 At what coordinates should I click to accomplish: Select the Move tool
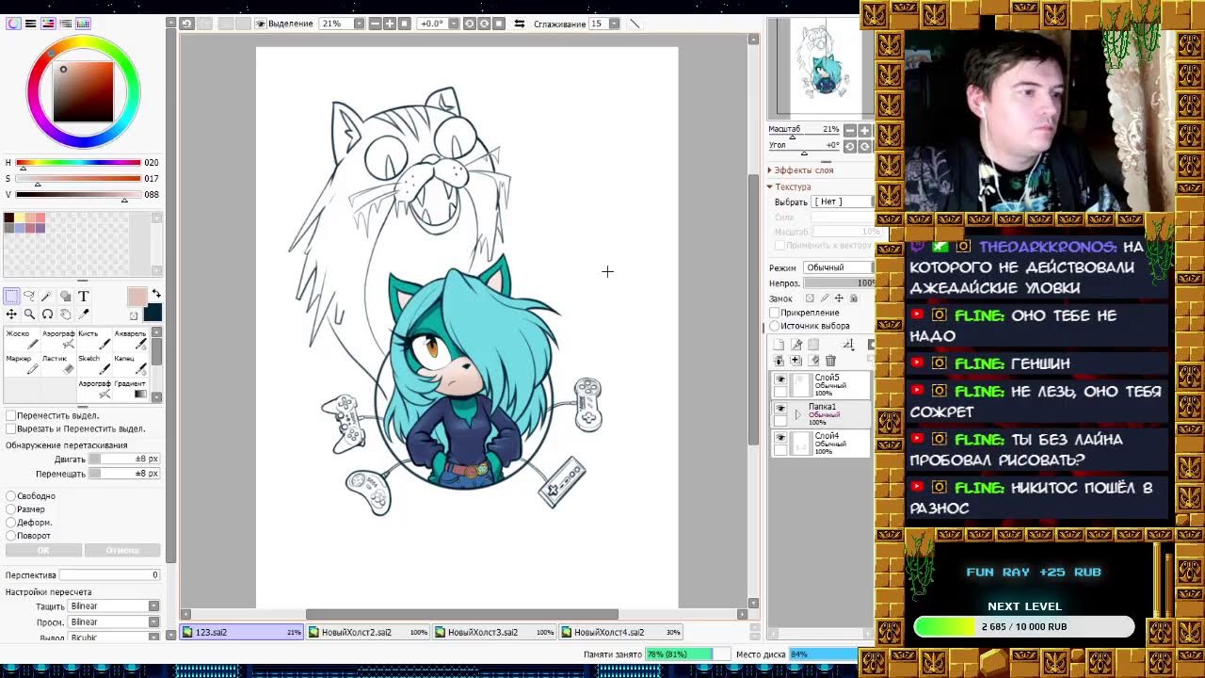(x=11, y=315)
